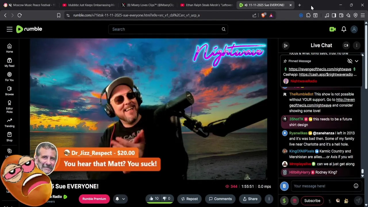Click Ryanwilkes username in chat
Viewport: 368px width, 207px height.
coord(298,133)
